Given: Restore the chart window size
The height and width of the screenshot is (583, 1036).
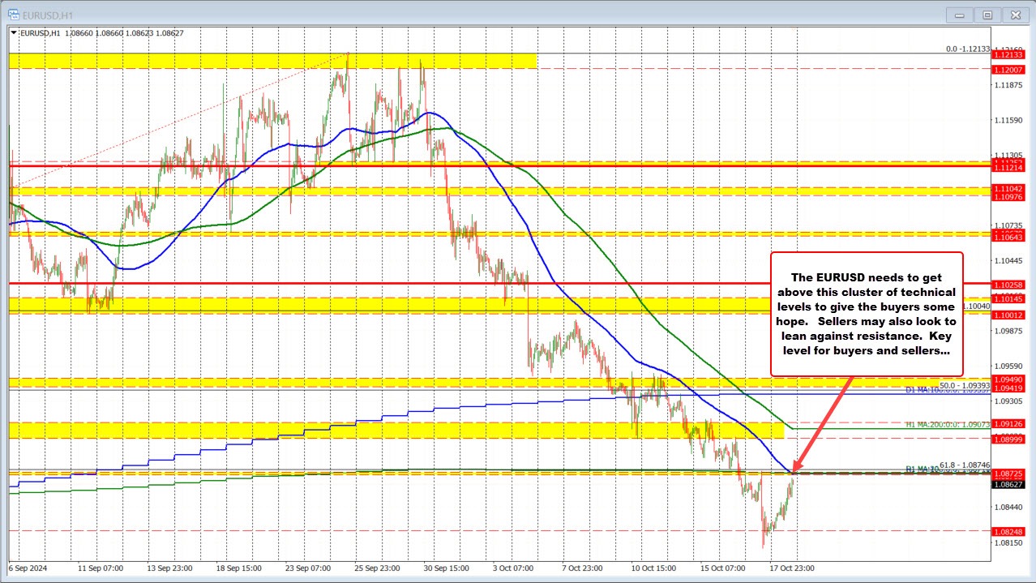Looking at the screenshot, I should (x=987, y=14).
